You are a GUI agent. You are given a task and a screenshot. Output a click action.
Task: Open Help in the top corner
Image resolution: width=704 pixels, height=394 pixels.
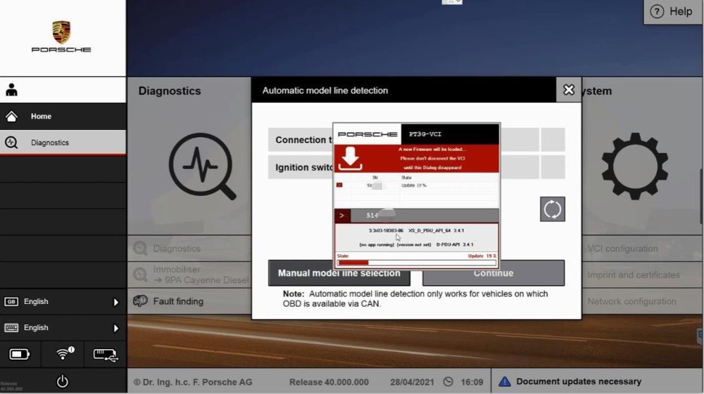(671, 11)
